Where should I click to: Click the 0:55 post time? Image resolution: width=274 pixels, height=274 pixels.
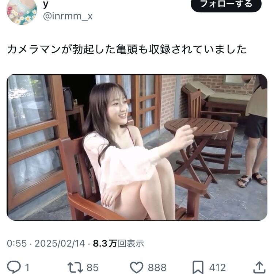tap(17, 243)
